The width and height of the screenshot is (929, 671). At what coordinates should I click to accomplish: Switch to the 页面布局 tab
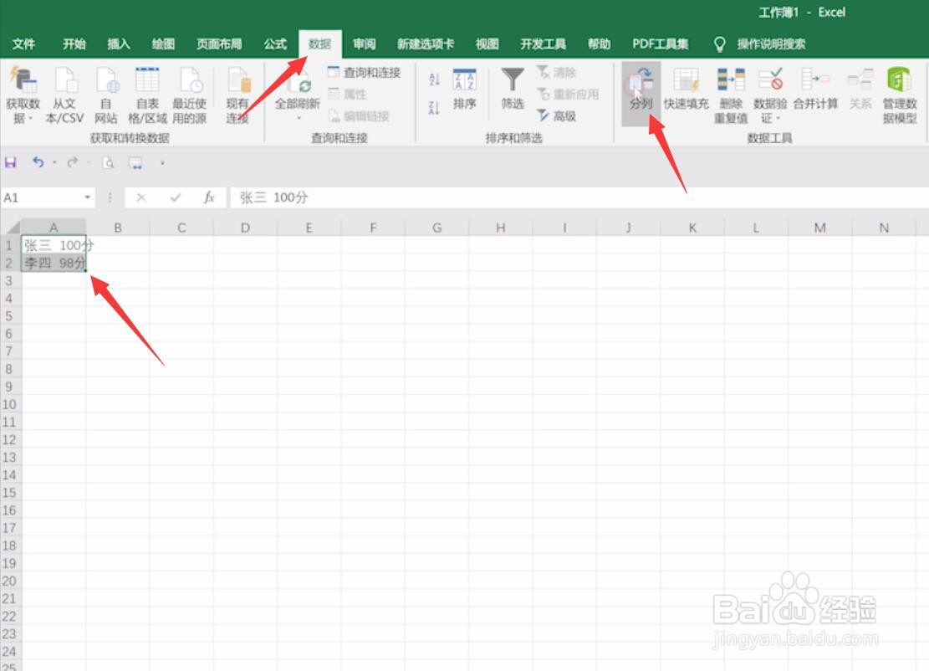pyautogui.click(x=219, y=44)
